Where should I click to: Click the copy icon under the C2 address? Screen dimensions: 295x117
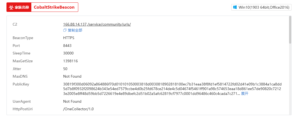[65, 30]
